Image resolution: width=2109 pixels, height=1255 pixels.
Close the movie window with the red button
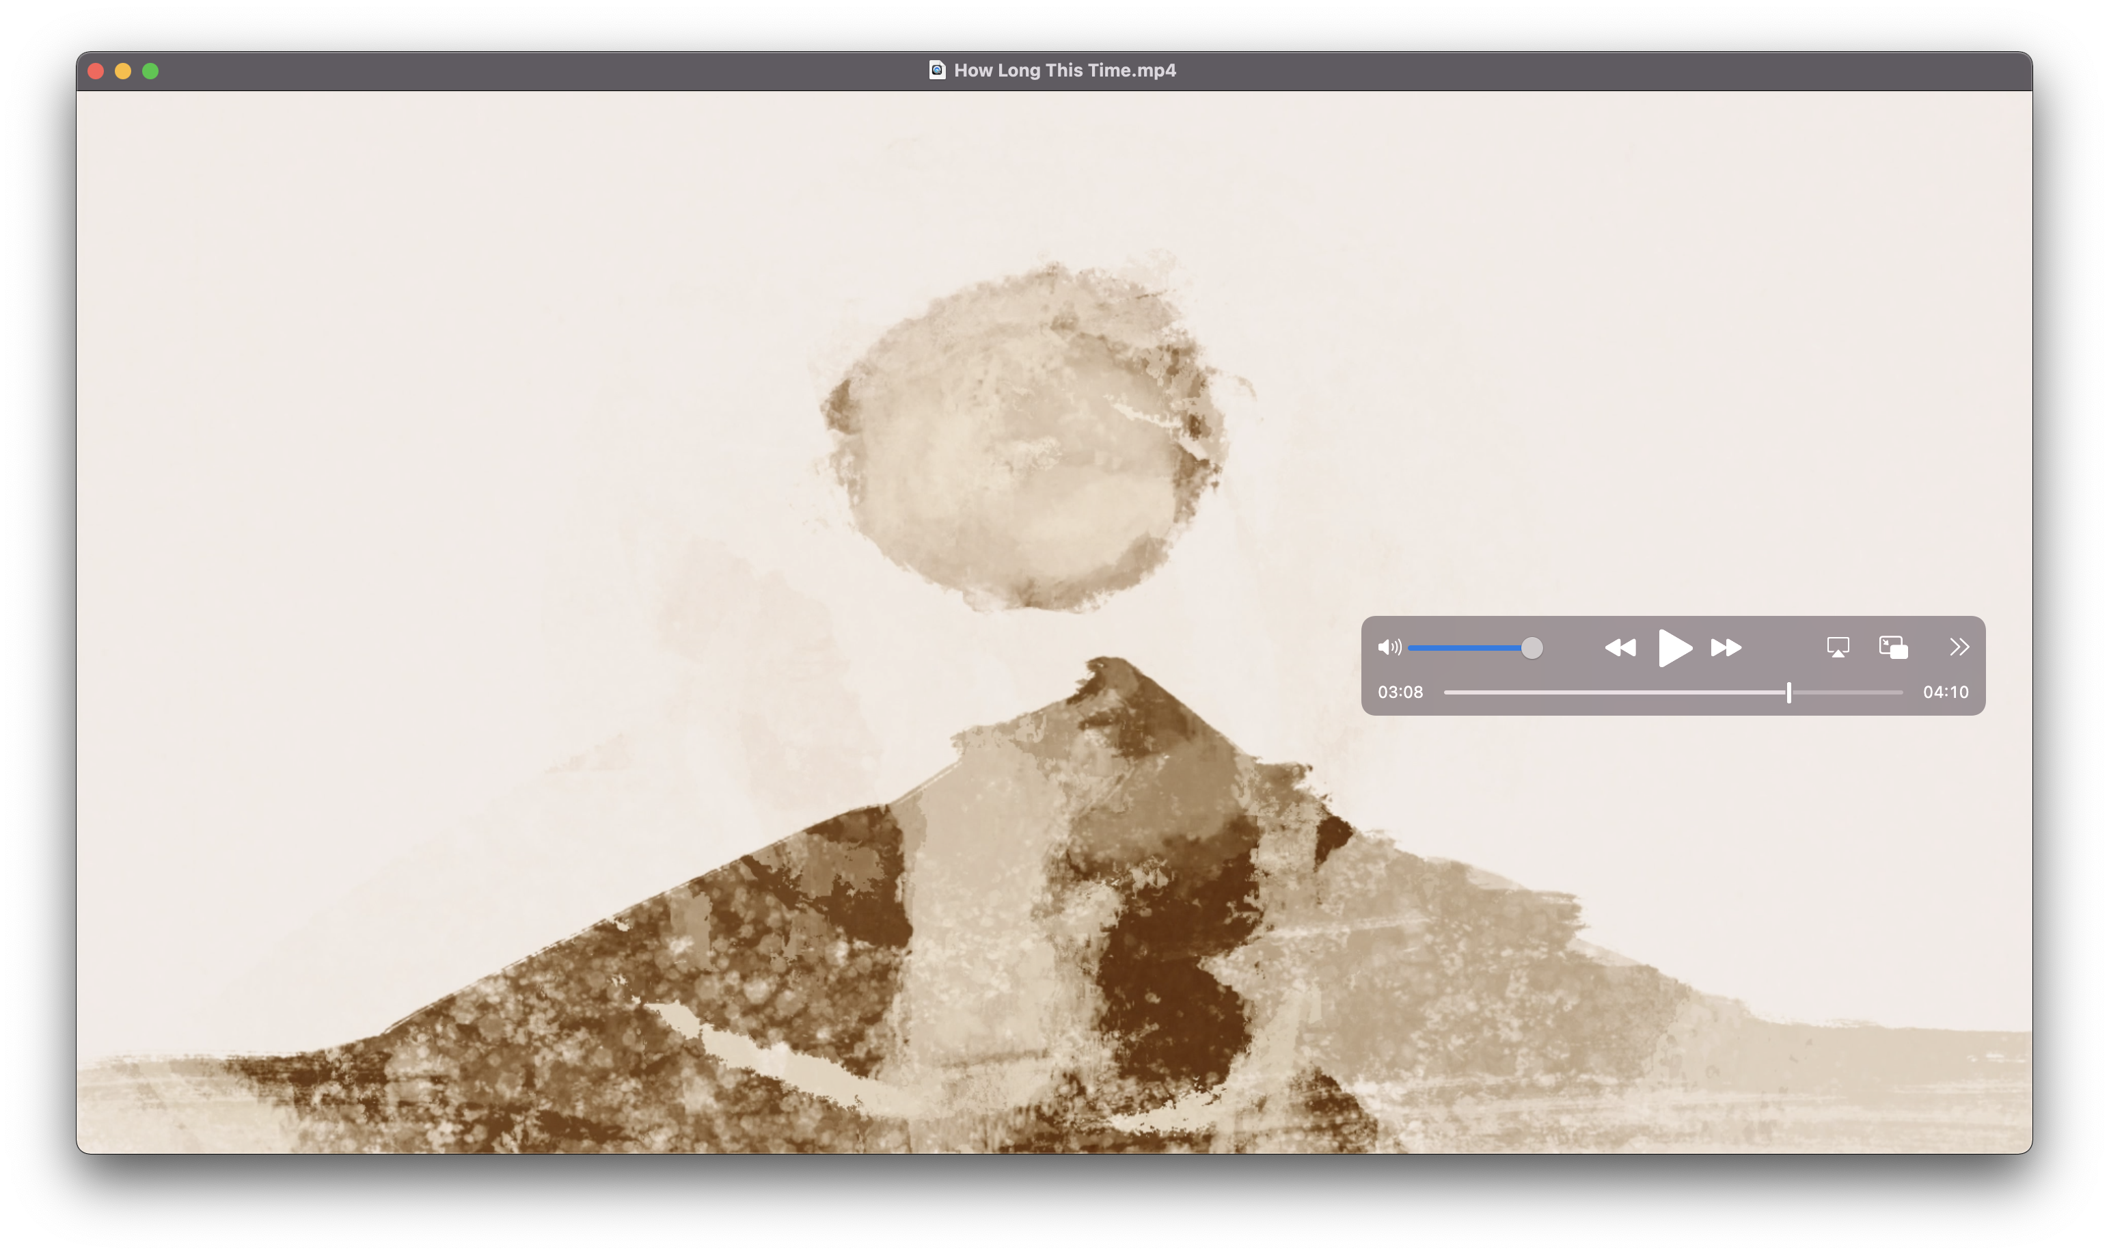(x=96, y=71)
